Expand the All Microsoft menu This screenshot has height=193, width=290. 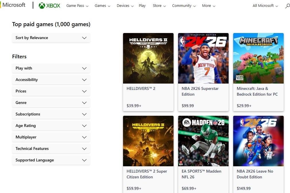265,6
